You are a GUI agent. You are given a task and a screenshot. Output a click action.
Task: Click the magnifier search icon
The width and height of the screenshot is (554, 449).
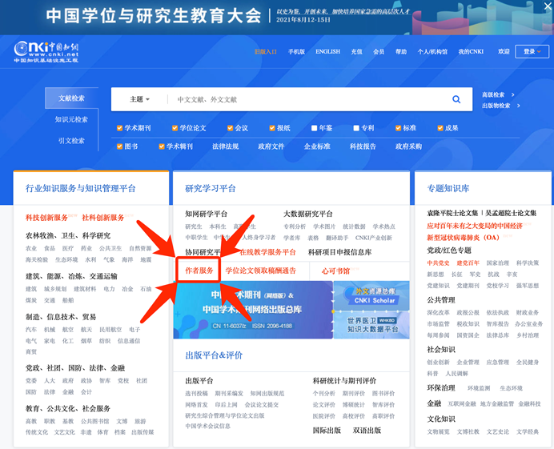tap(456, 99)
